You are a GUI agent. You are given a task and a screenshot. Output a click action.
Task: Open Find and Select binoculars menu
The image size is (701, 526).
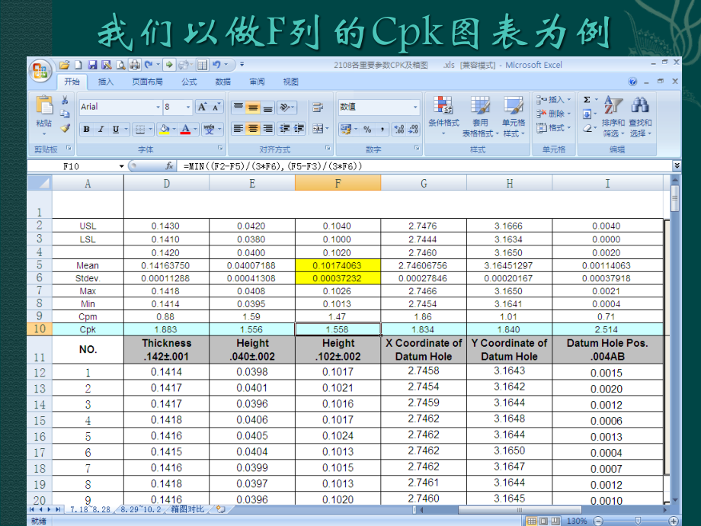[x=640, y=117]
